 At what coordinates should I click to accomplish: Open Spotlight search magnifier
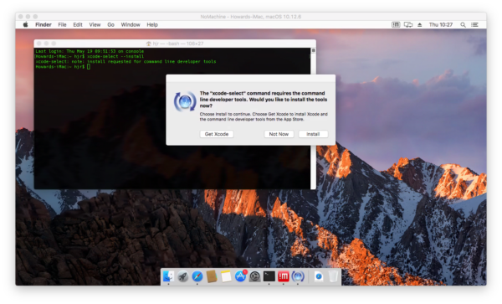pyautogui.click(x=463, y=24)
